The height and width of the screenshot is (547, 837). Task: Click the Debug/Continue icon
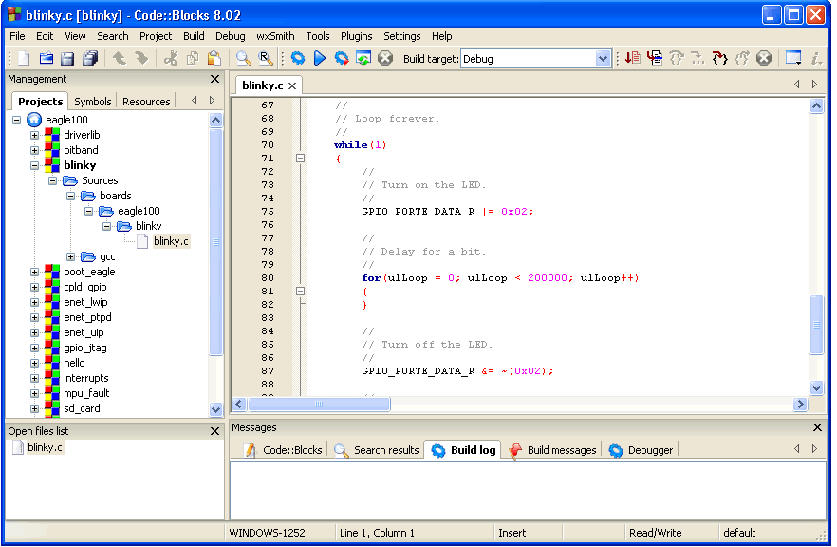632,59
